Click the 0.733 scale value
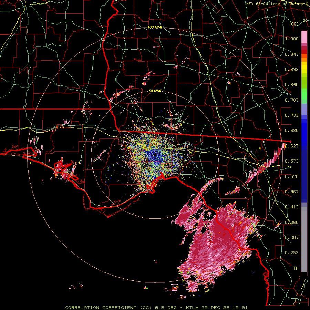Screen dimensions: 310x310 click(292, 115)
